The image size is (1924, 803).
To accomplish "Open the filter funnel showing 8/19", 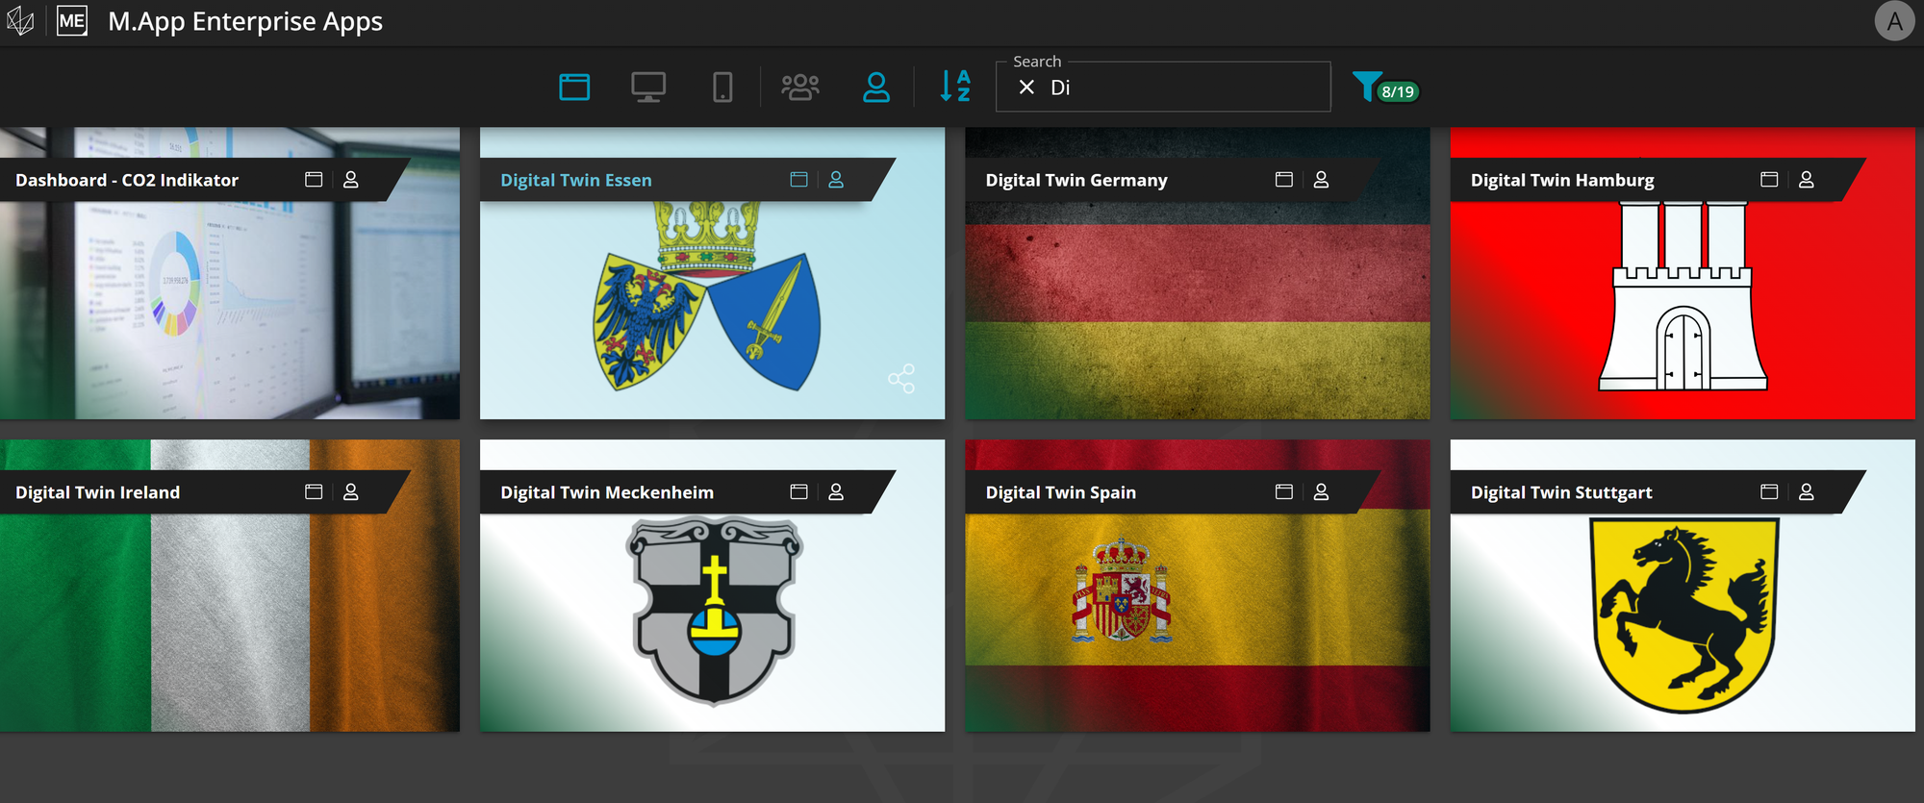I will click(x=1385, y=88).
